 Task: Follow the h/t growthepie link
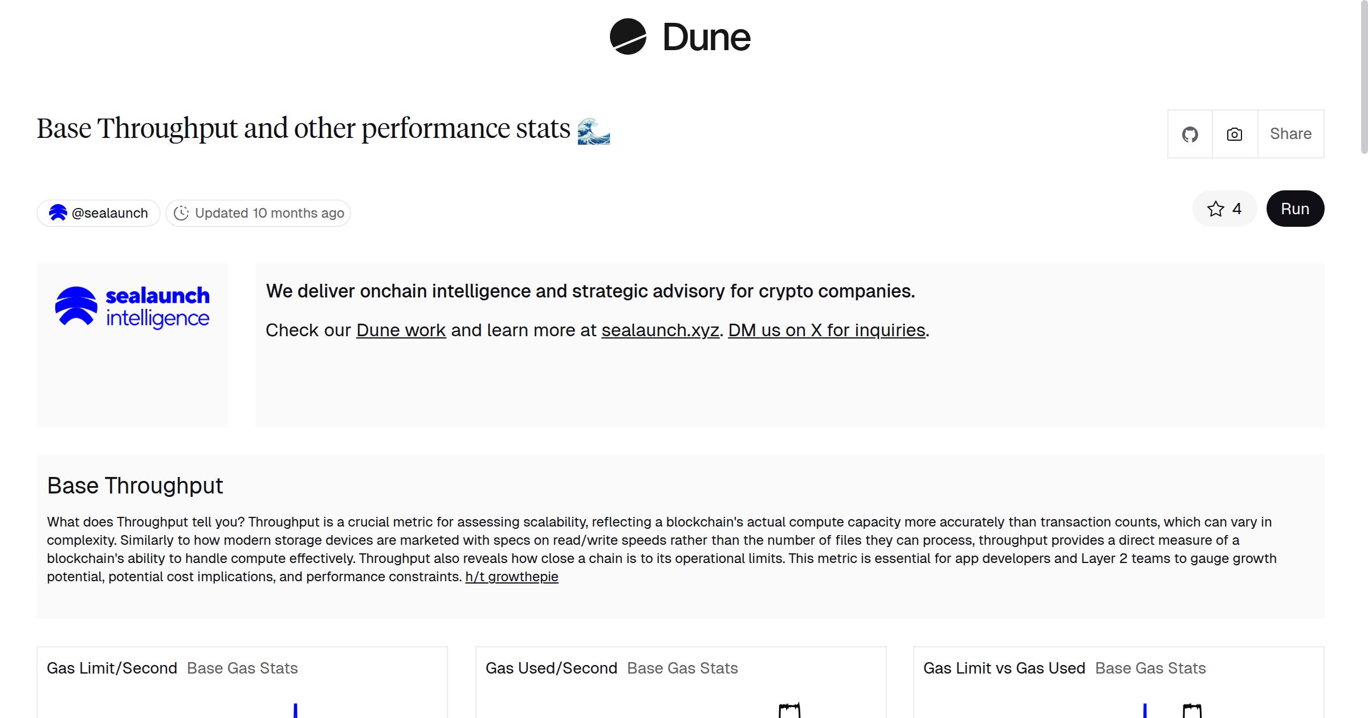pyautogui.click(x=511, y=577)
